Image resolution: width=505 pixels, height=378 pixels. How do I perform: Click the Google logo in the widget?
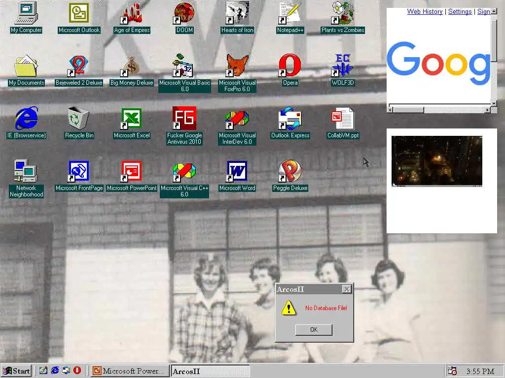(x=438, y=63)
